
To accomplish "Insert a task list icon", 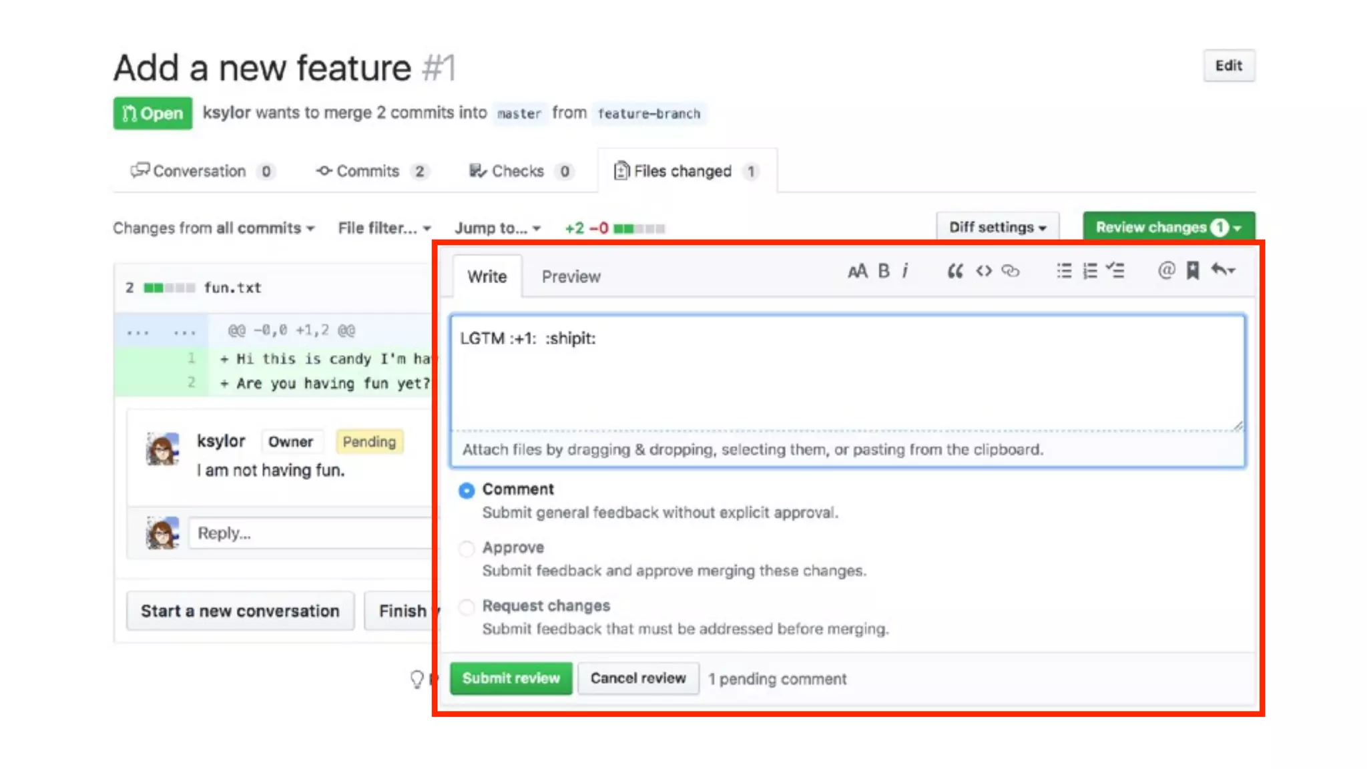I will [x=1115, y=271].
